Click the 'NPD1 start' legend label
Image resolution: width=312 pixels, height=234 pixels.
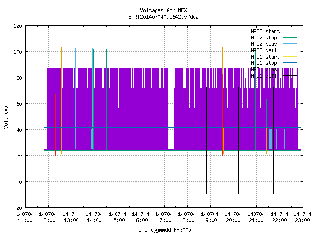tap(265, 57)
